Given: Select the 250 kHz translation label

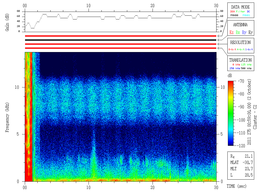Looking at the screenshot, I should click(x=235, y=68).
